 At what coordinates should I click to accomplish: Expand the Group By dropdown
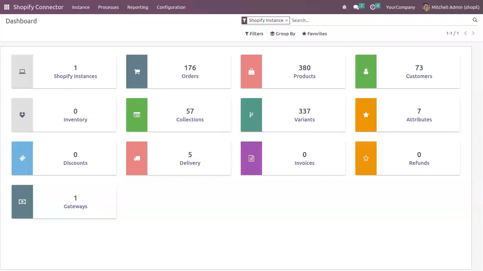pos(283,34)
